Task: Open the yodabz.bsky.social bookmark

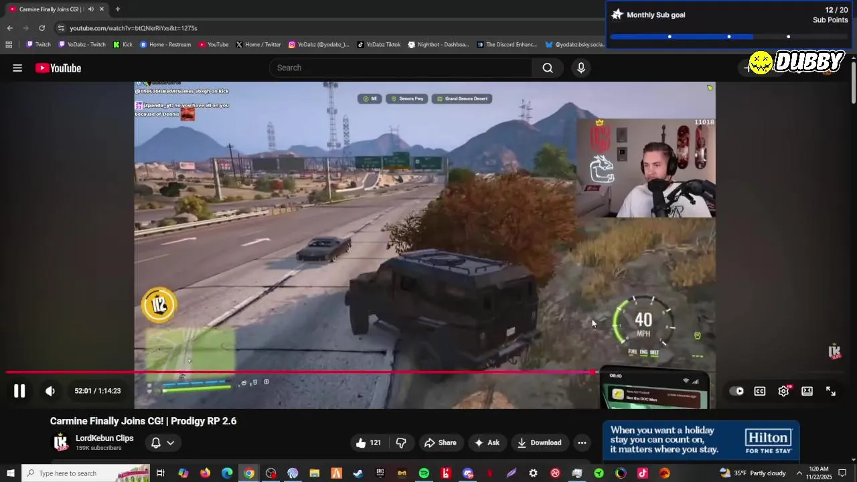Action: pos(574,45)
